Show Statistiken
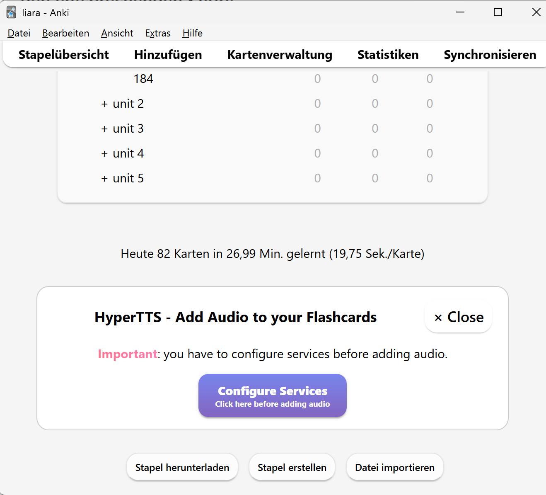546x495 pixels. pos(388,55)
